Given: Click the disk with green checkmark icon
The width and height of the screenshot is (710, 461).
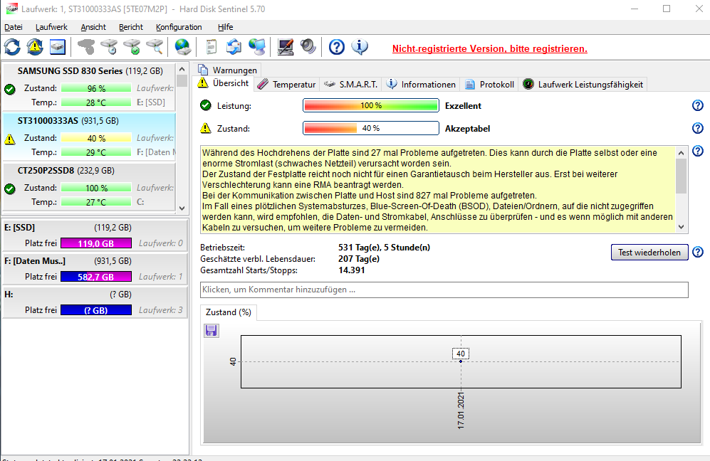Looking at the screenshot, I should click(132, 46).
